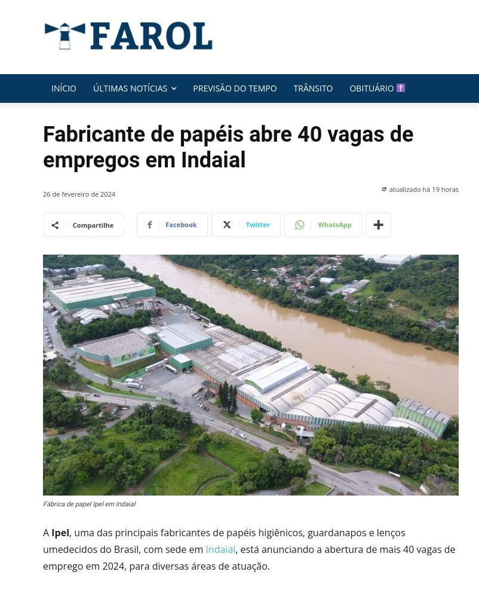This screenshot has height=590, width=479.
Task: Click the cross icon beside Obituário
Action: tap(401, 88)
